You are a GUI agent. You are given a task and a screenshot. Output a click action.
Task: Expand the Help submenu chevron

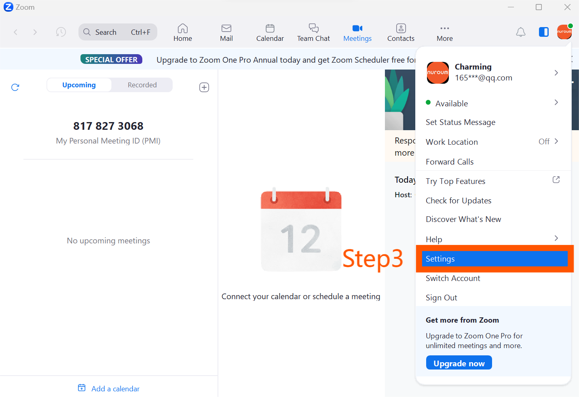click(x=556, y=238)
